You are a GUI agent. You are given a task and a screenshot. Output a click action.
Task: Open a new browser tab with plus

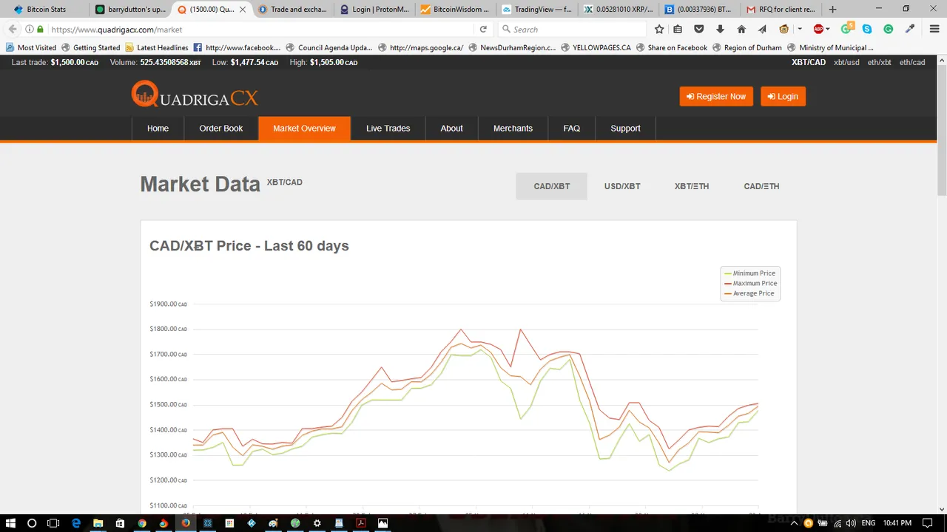832,10
